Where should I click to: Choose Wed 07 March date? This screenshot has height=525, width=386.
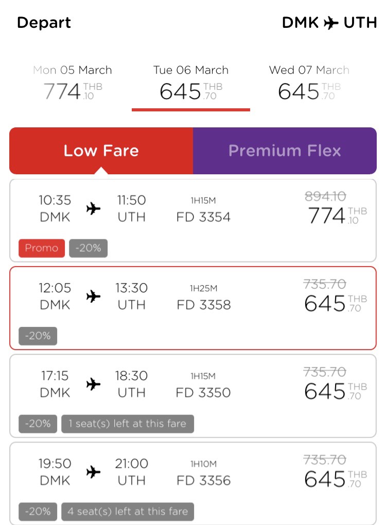tap(309, 84)
